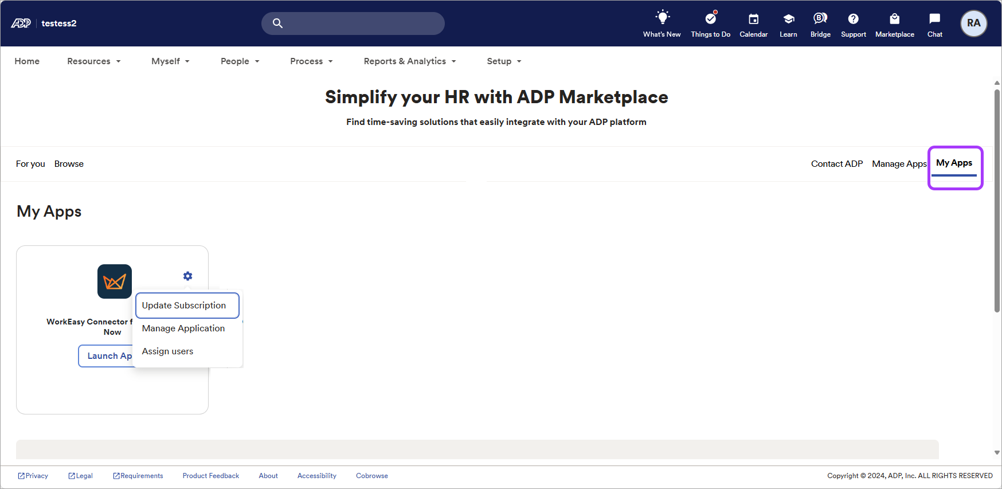The image size is (1002, 489).
Task: Open the Calendar icon
Action: tap(754, 19)
